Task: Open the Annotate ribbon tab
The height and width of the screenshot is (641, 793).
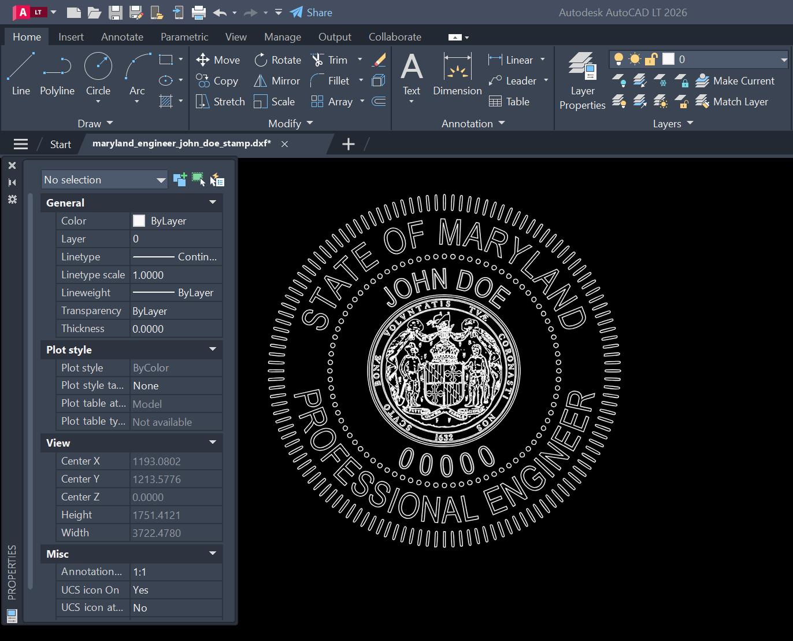Action: click(x=122, y=36)
